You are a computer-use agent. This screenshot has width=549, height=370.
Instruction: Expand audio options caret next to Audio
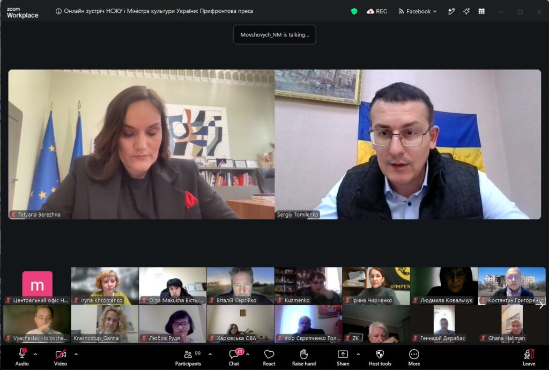(x=35, y=354)
